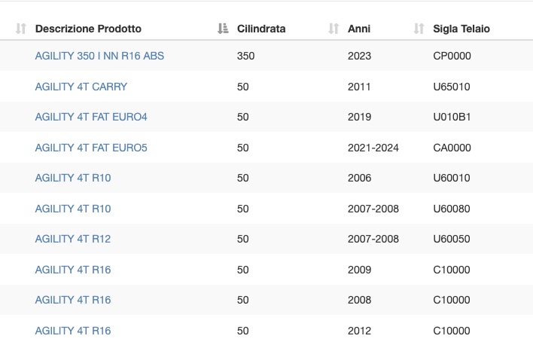Click the Descrizione Prodotto column header
Image resolution: width=533 pixels, height=351 pixels.
tap(88, 29)
